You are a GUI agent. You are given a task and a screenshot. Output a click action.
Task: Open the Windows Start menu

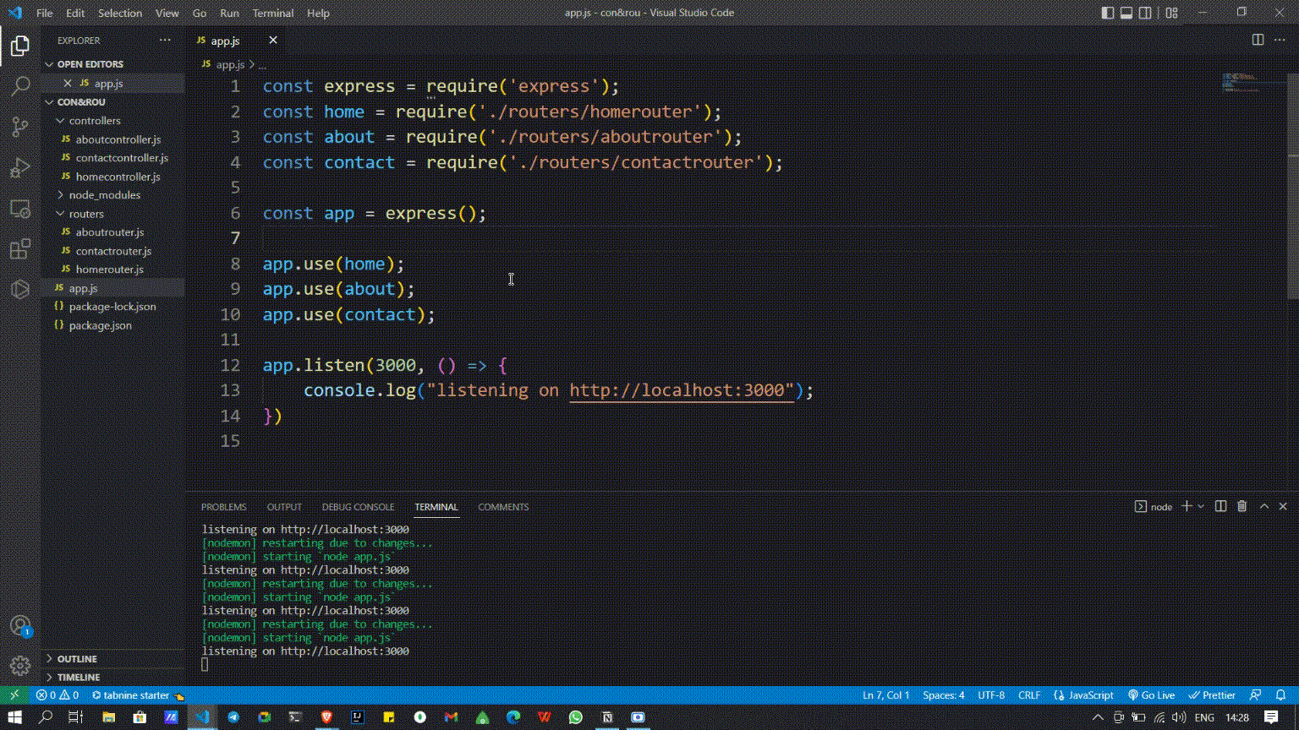coord(14,717)
